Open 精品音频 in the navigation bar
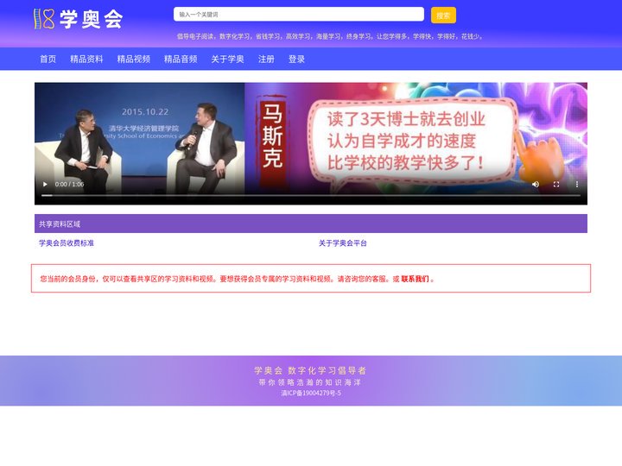 click(181, 59)
